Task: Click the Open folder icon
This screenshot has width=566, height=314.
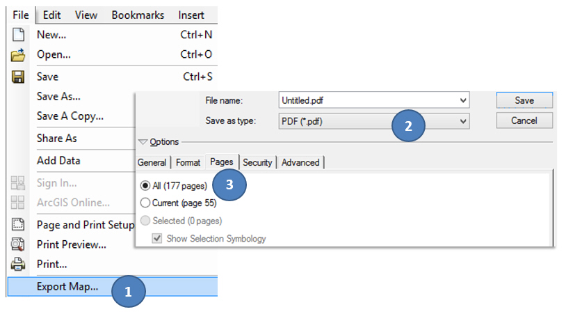Action: 18,55
